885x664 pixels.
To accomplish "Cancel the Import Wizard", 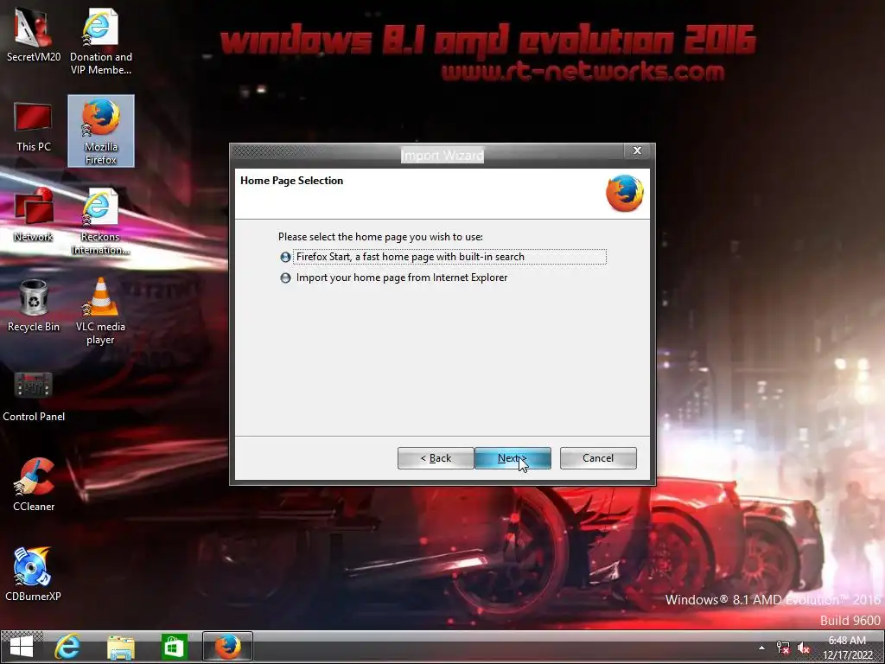I will click(598, 458).
